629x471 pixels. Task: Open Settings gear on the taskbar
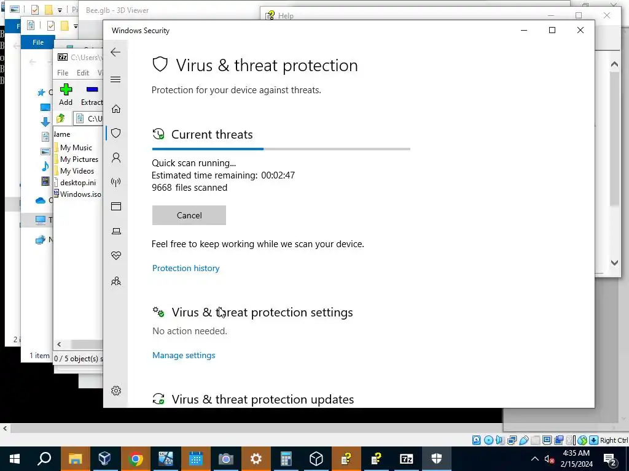point(256,459)
